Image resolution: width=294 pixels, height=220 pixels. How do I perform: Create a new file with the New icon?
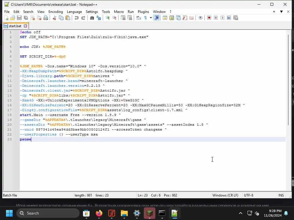(6, 18)
